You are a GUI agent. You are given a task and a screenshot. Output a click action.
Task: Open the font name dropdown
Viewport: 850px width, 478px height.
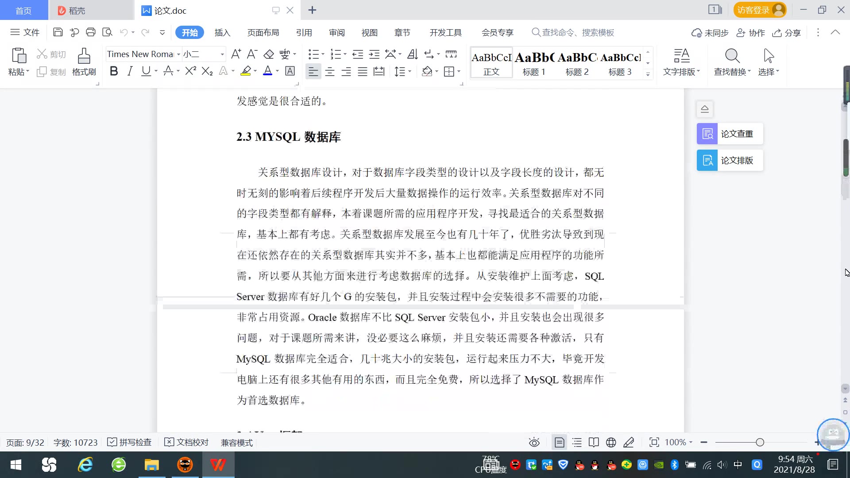pos(178,54)
